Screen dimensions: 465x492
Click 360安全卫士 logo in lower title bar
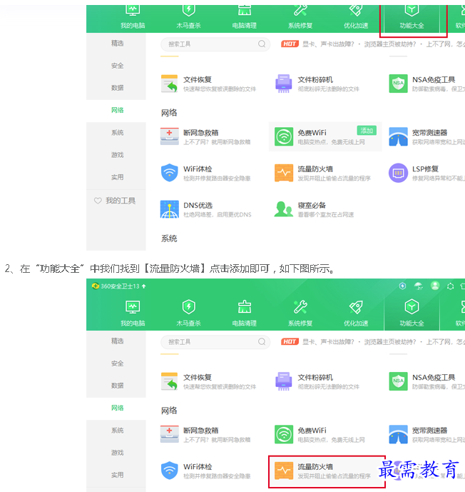point(96,286)
